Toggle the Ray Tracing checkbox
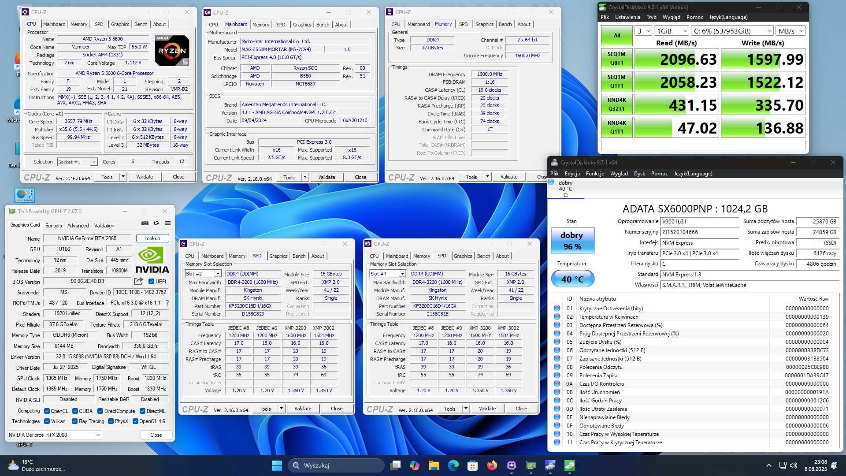This screenshot has width=846, height=476. (75, 421)
